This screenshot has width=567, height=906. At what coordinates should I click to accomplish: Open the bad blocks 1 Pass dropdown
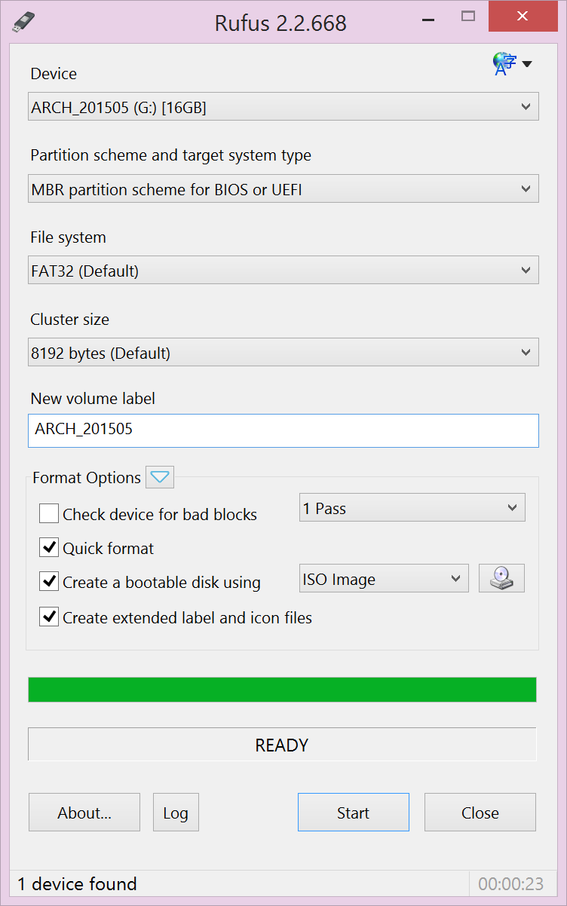click(412, 508)
